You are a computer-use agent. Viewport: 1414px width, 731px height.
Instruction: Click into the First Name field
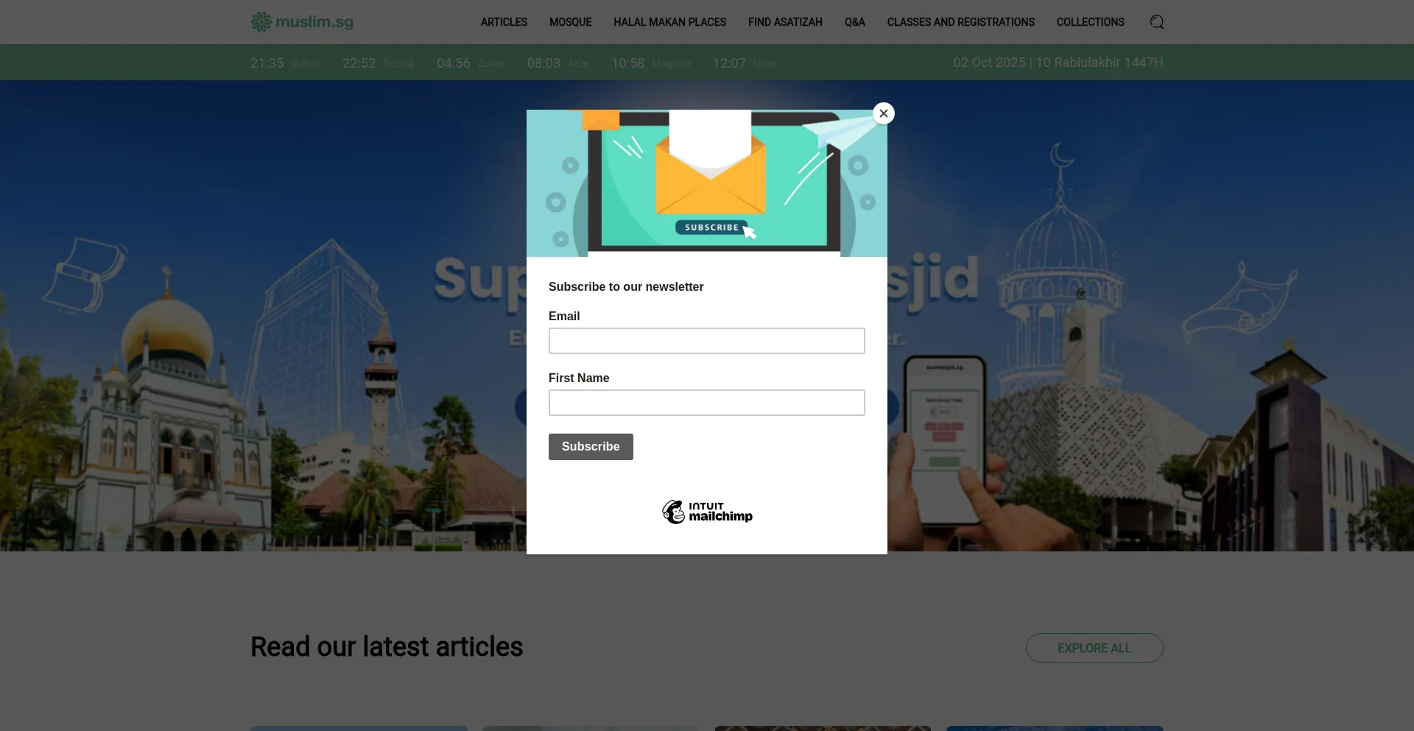tap(707, 403)
